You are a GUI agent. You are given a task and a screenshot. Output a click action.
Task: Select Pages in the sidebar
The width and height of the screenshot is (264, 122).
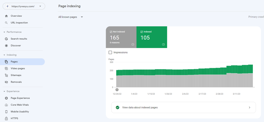click(x=22, y=62)
